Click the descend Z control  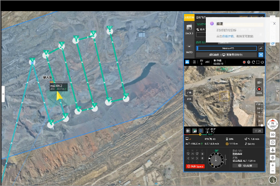click(202, 158)
